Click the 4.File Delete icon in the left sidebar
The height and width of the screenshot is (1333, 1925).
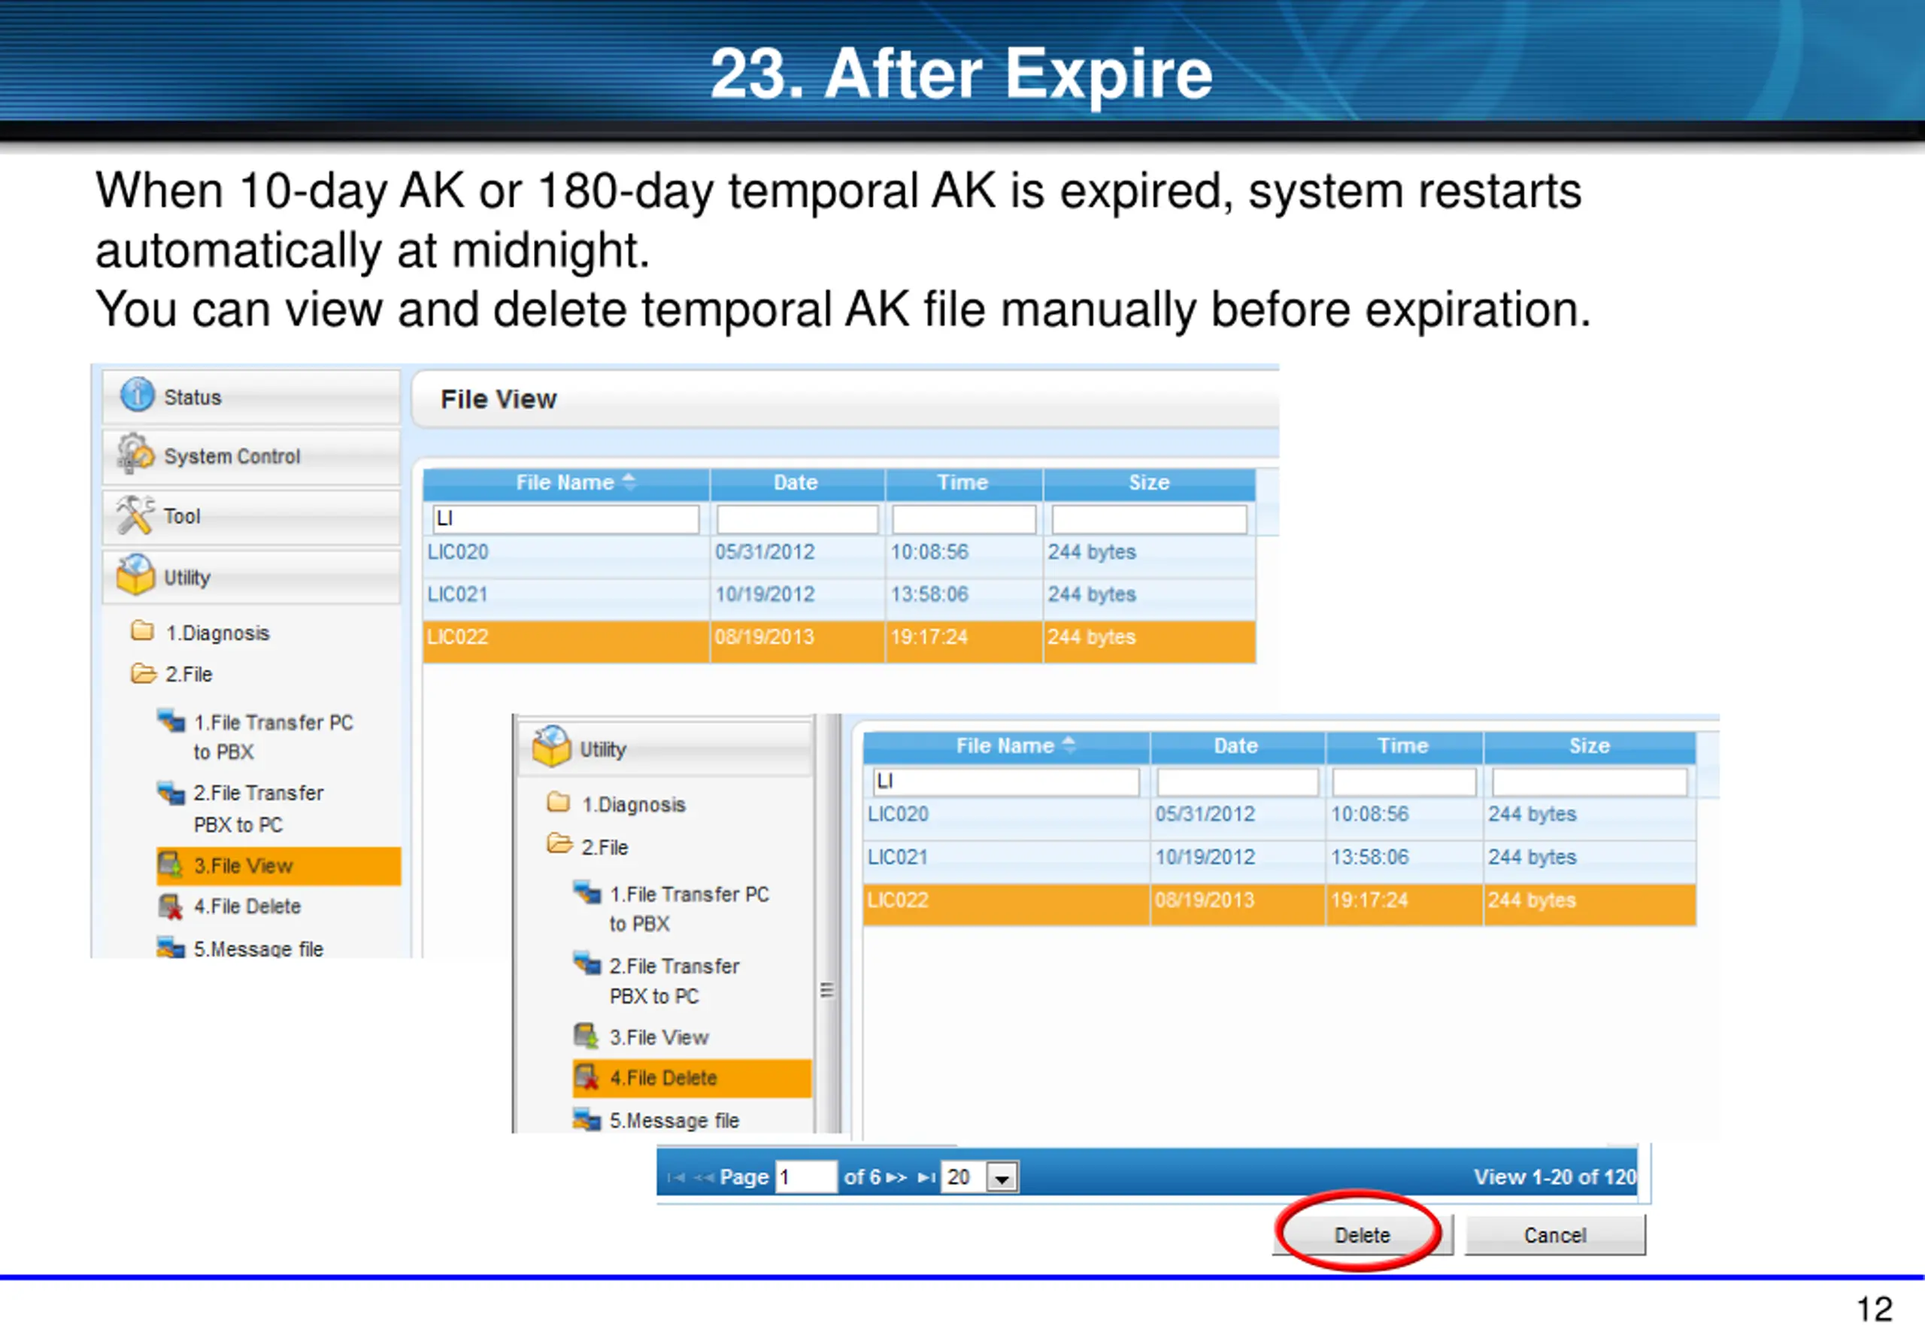(x=170, y=906)
